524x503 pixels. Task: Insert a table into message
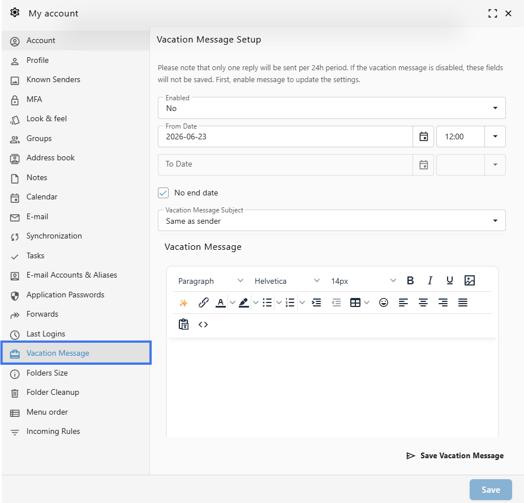pos(355,302)
